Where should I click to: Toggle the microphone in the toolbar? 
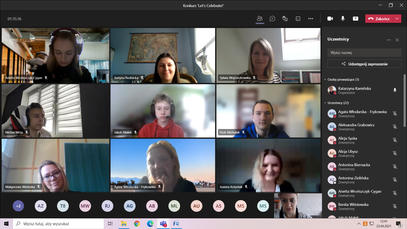(x=343, y=19)
